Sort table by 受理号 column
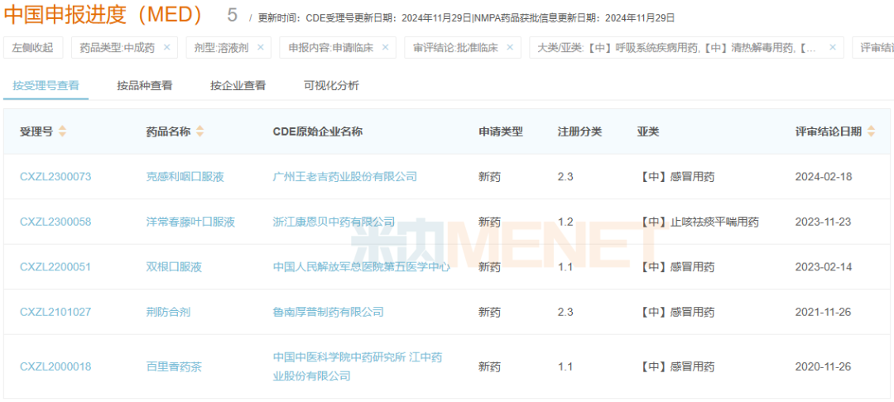Image resolution: width=894 pixels, height=402 pixels. click(x=62, y=132)
